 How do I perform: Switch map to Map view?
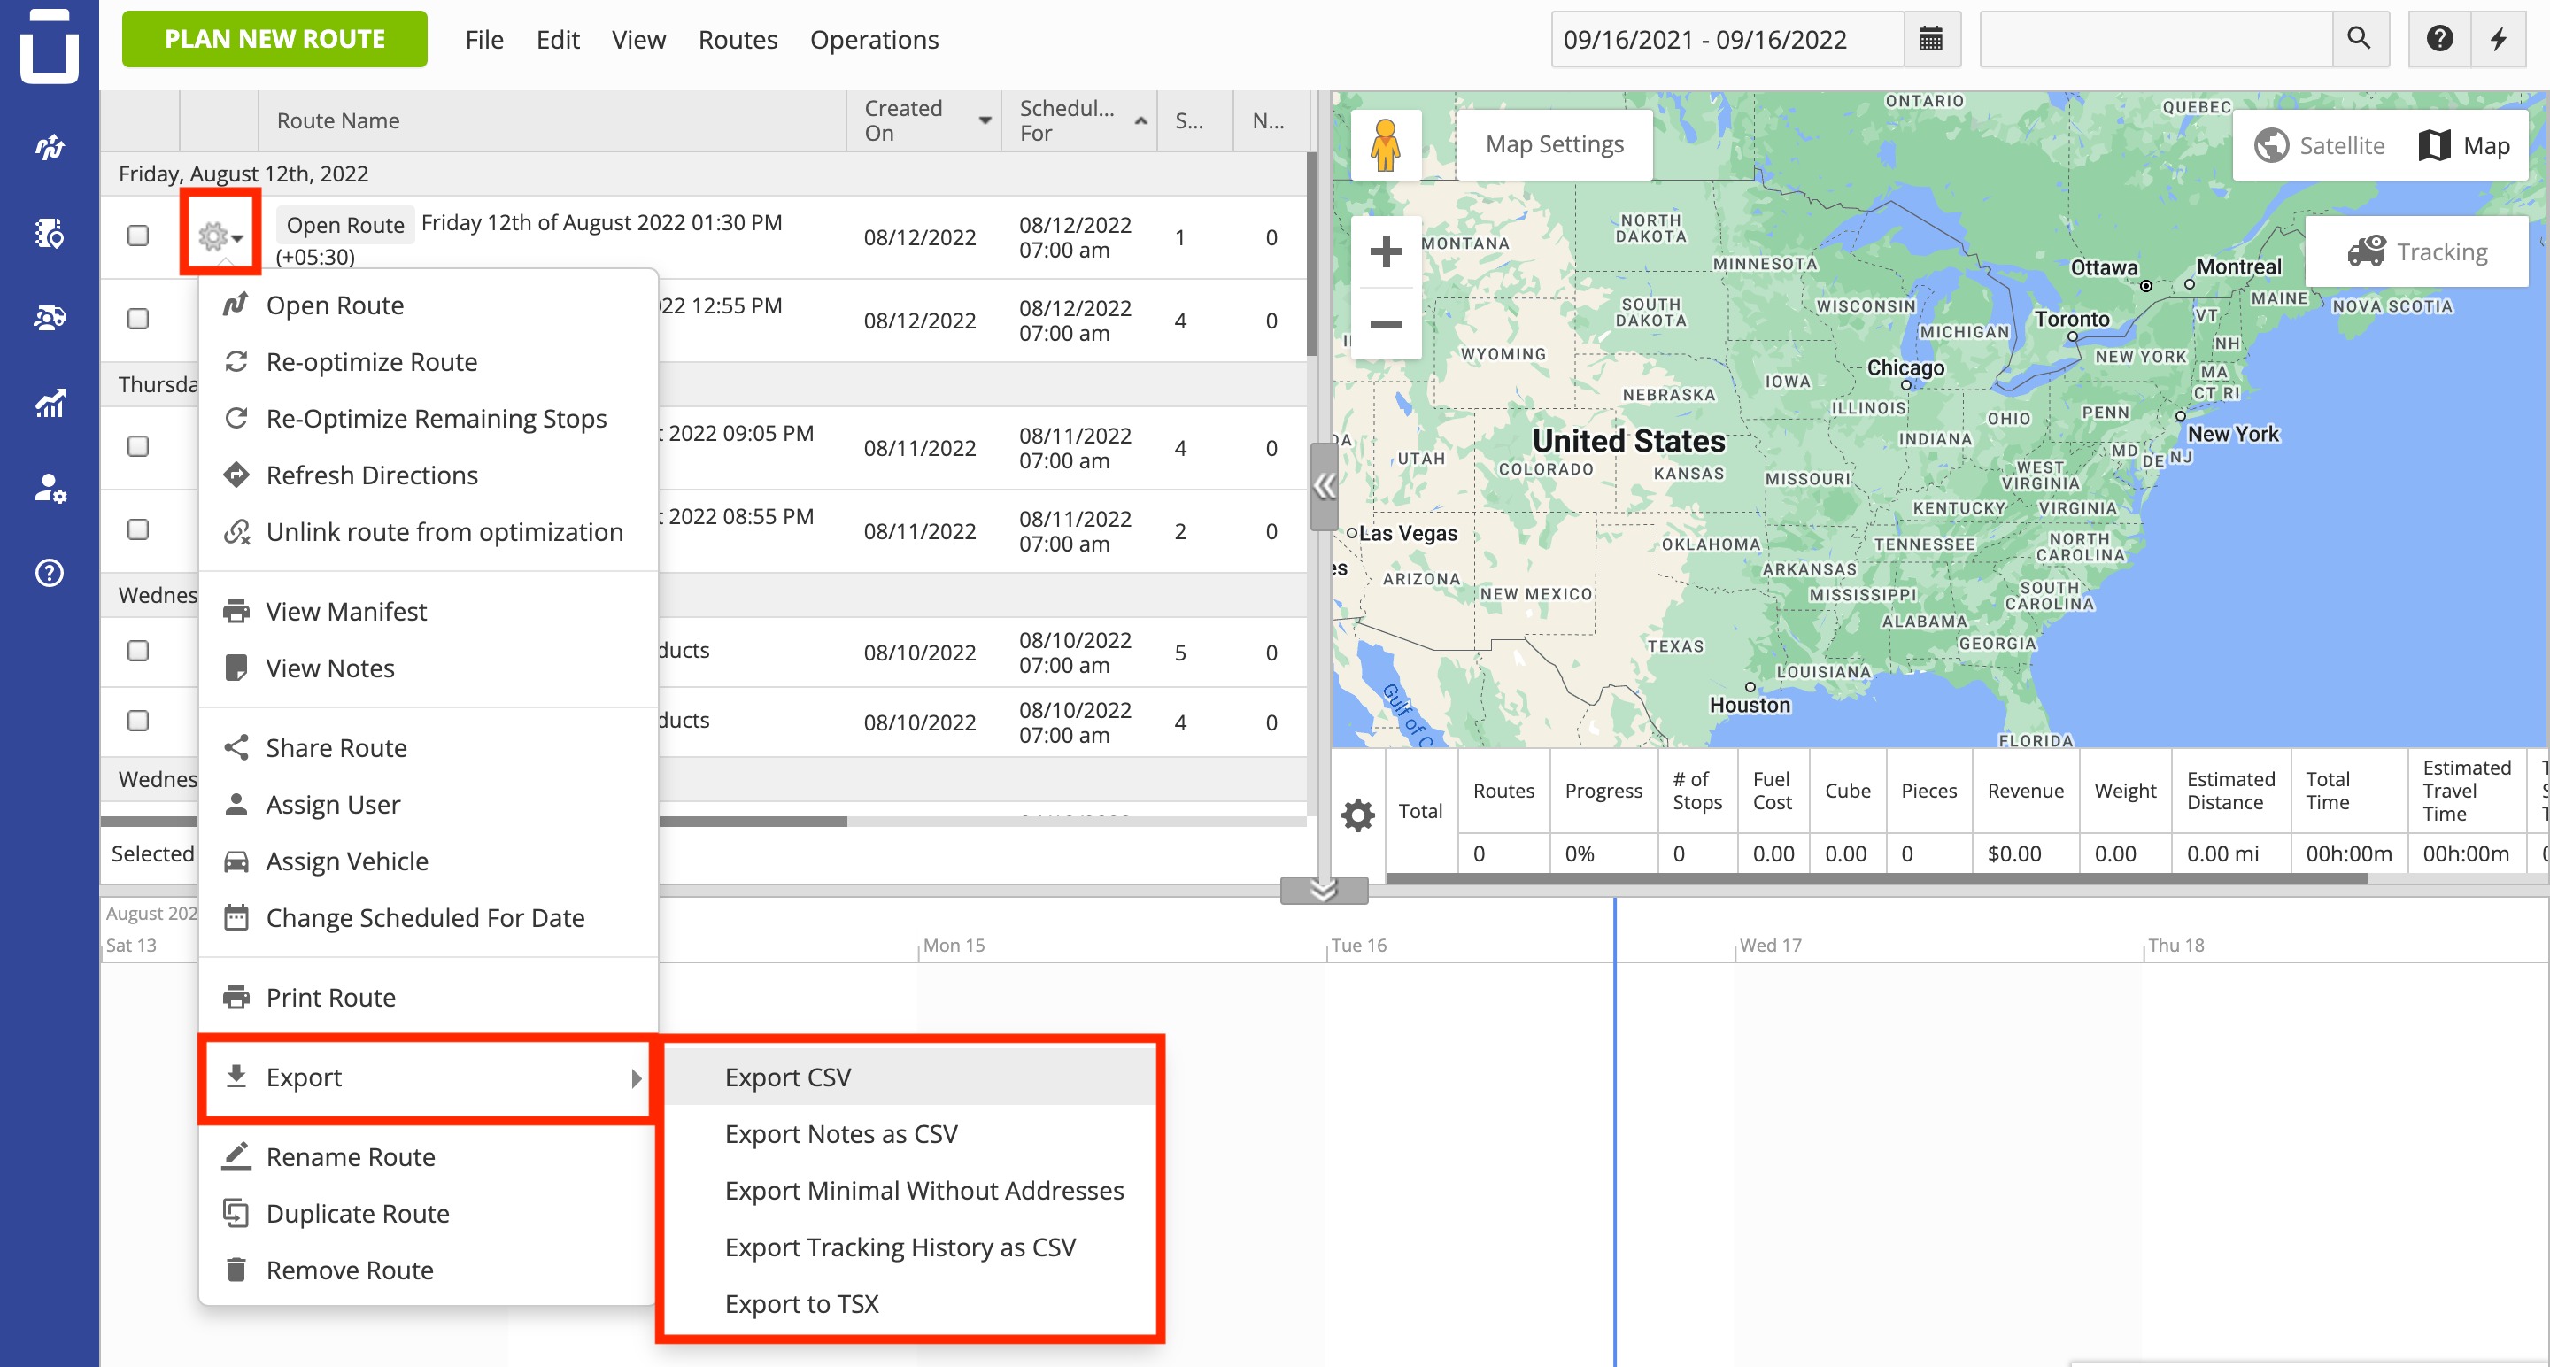click(2464, 145)
